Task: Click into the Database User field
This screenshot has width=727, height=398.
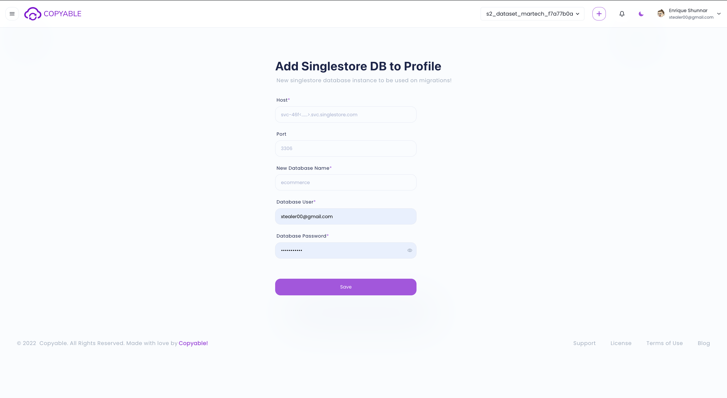Action: coord(346,217)
